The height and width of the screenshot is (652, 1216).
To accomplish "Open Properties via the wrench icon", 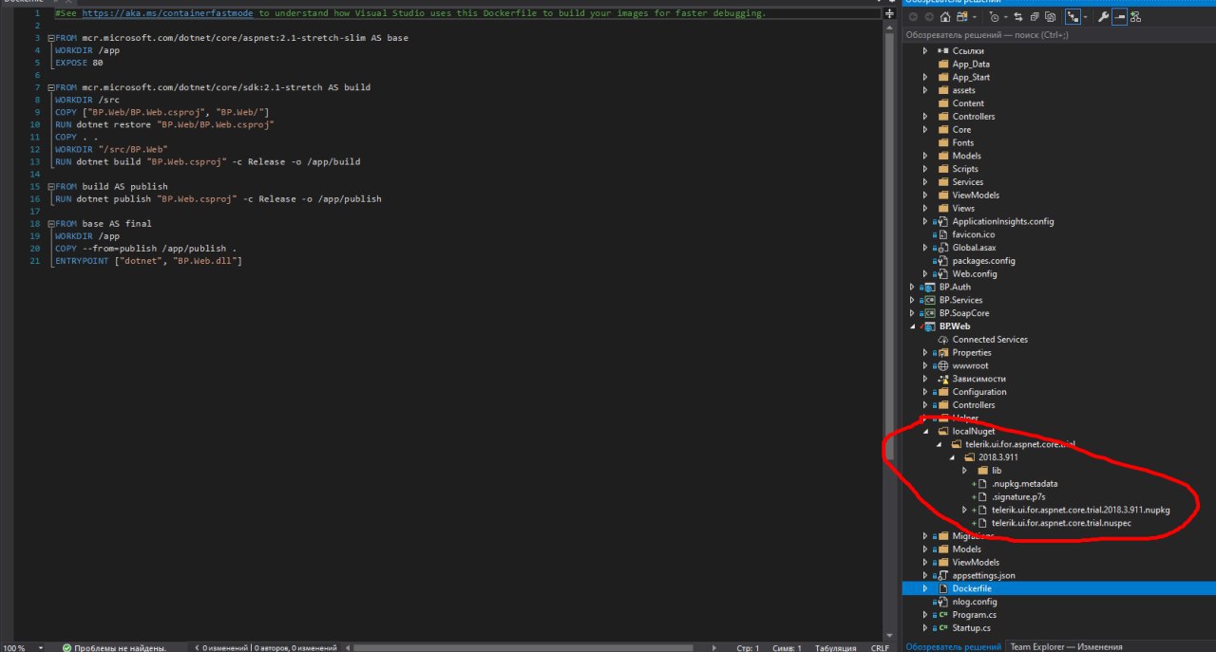I will [x=1104, y=17].
